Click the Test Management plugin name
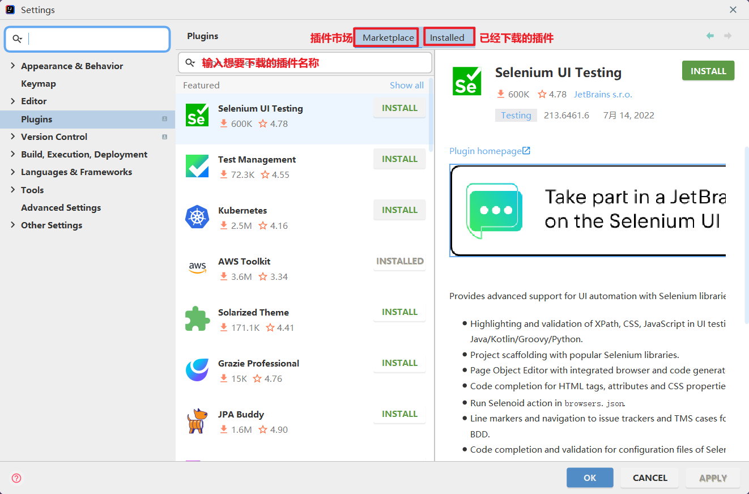This screenshot has width=749, height=494. point(257,159)
